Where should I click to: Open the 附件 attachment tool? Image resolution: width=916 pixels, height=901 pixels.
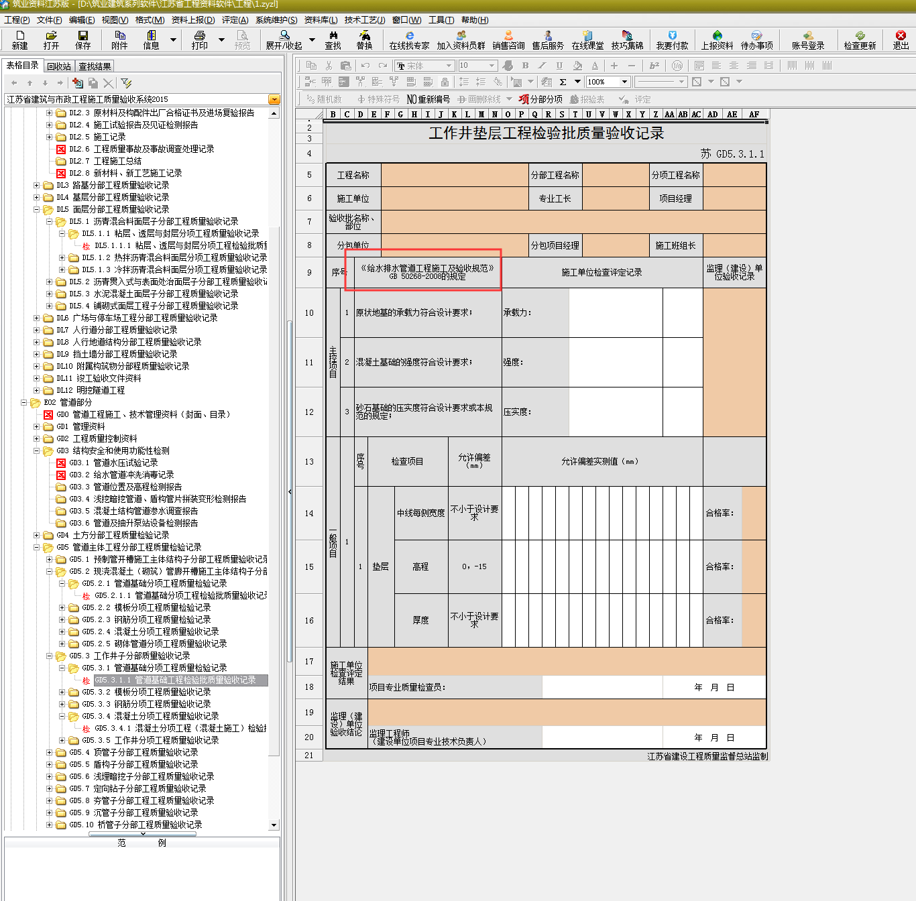(x=119, y=40)
